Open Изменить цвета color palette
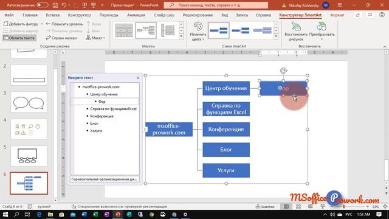This screenshot has height=219, width=389. click(x=198, y=32)
